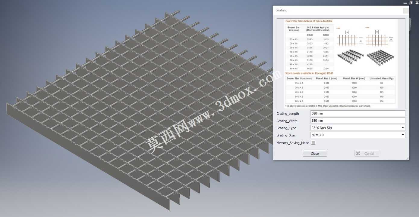Open the Grating_Type dropdown

click(358, 128)
